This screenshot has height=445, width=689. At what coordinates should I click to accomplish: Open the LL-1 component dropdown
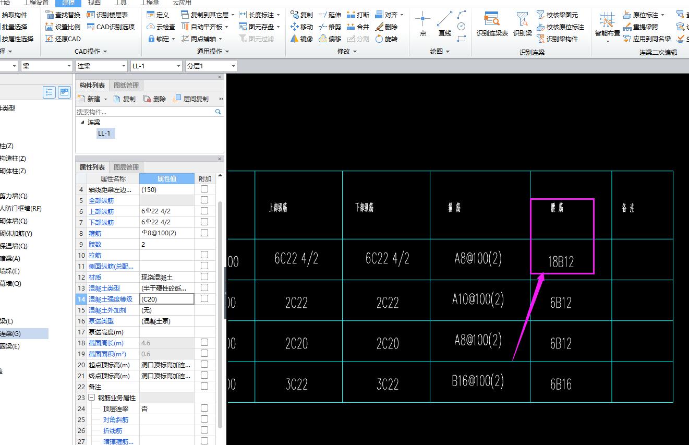tap(178, 66)
